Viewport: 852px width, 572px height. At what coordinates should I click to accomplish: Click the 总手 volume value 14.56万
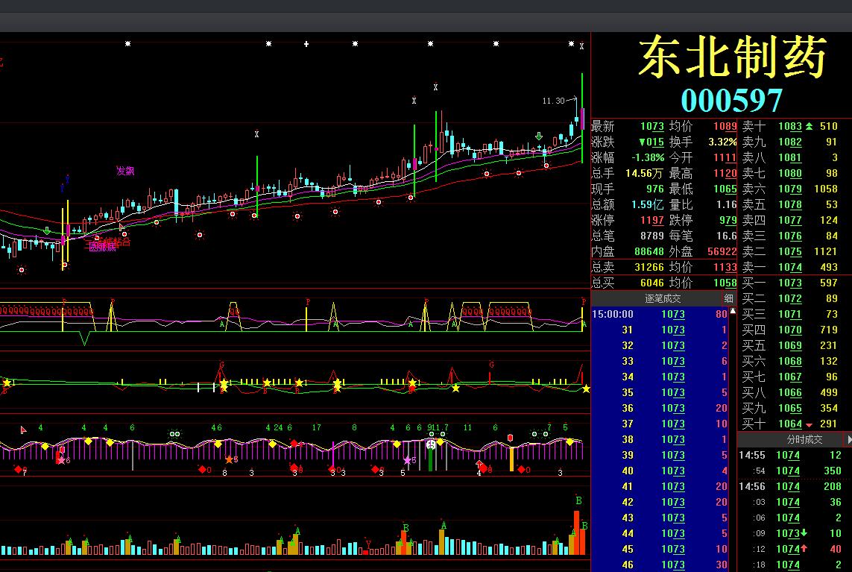point(645,173)
